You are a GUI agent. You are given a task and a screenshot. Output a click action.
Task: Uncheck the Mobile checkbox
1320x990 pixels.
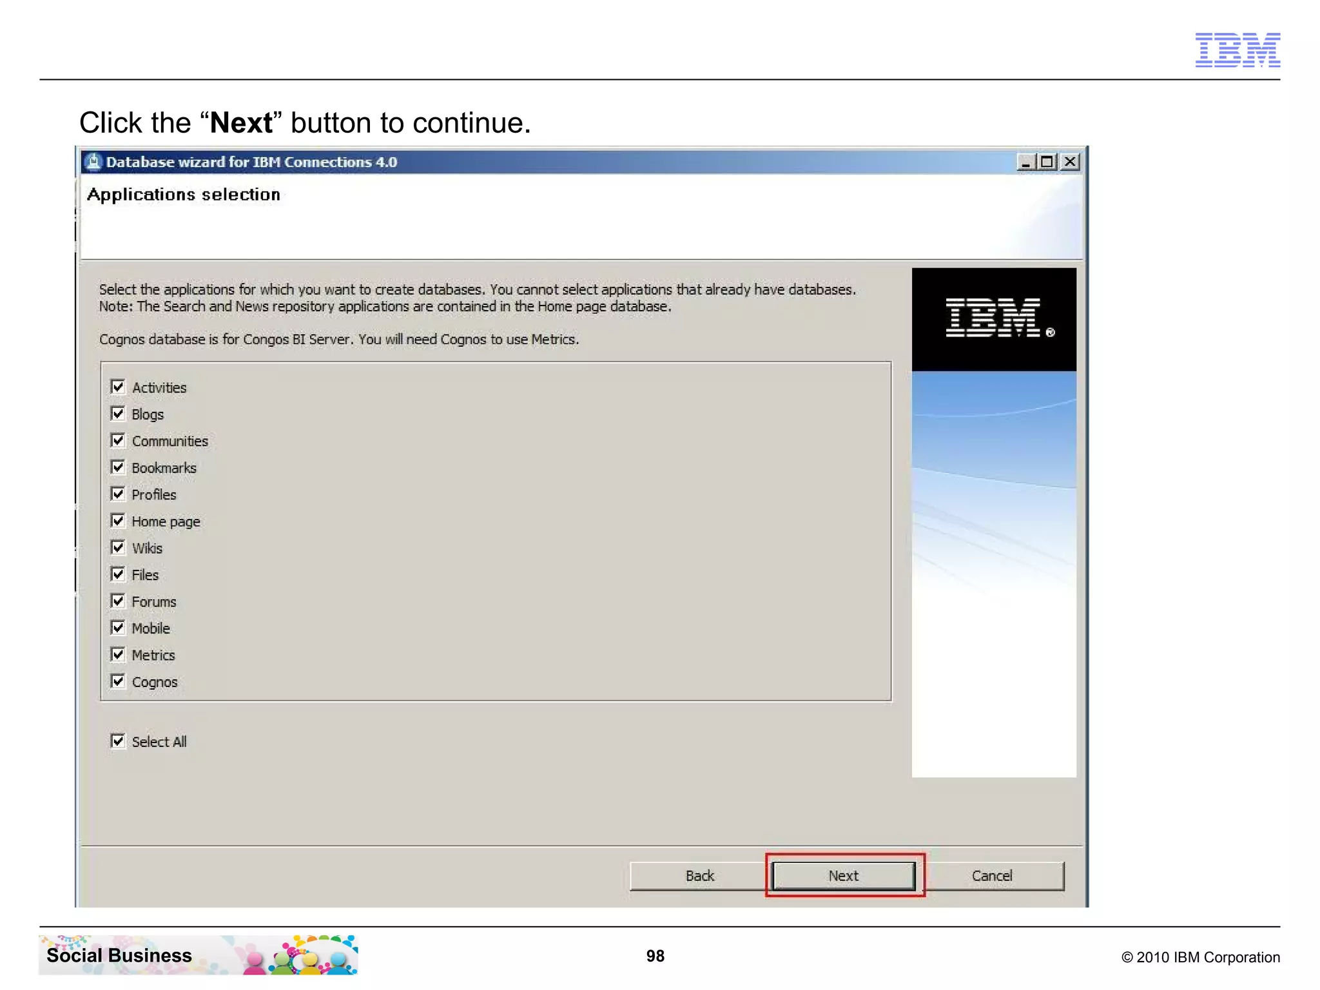pyautogui.click(x=118, y=628)
